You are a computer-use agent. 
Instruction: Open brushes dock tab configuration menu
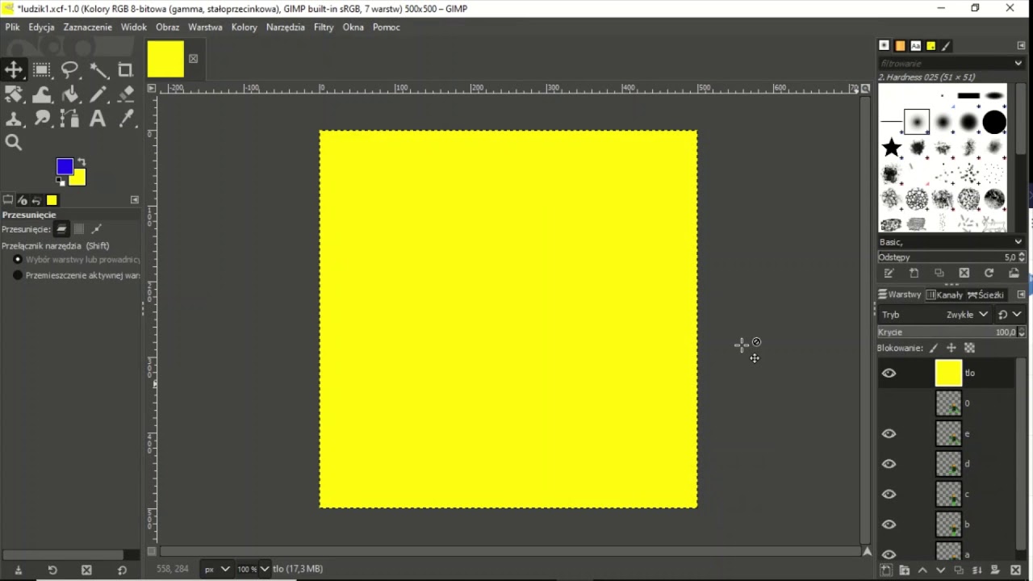1021,46
